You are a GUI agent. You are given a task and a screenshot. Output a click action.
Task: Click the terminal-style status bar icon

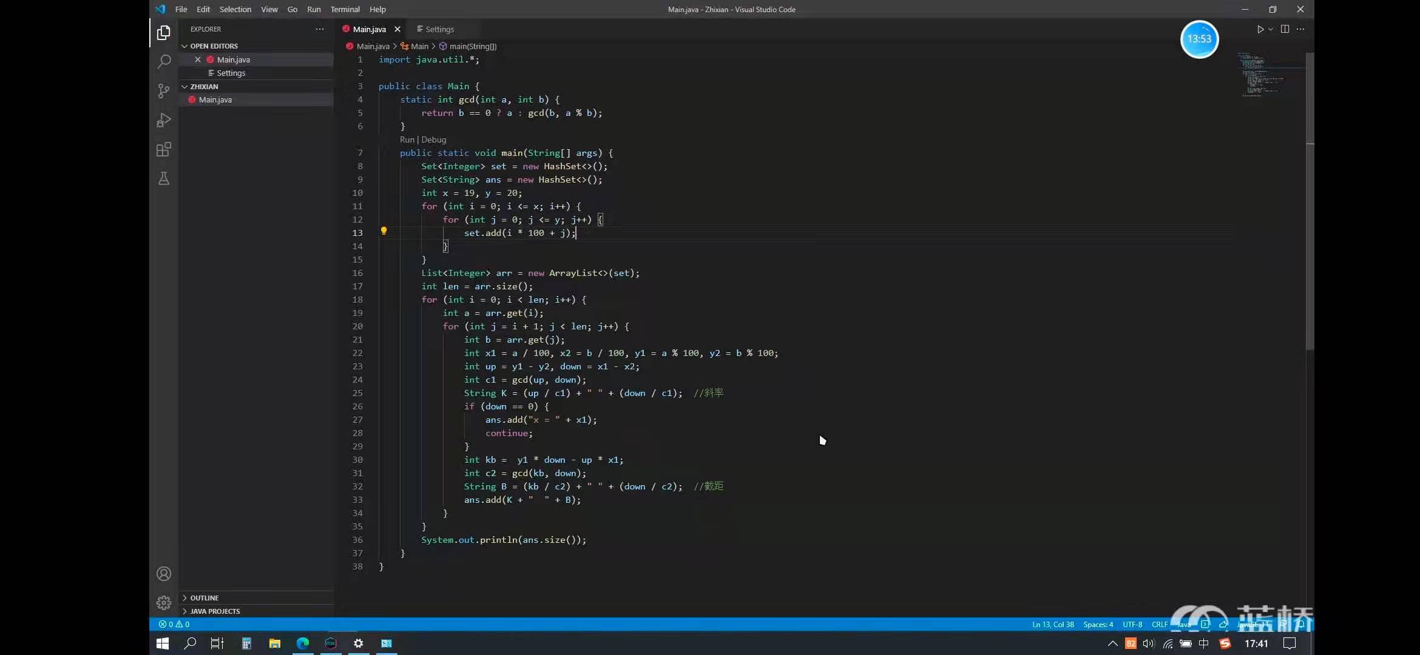(x=1205, y=624)
